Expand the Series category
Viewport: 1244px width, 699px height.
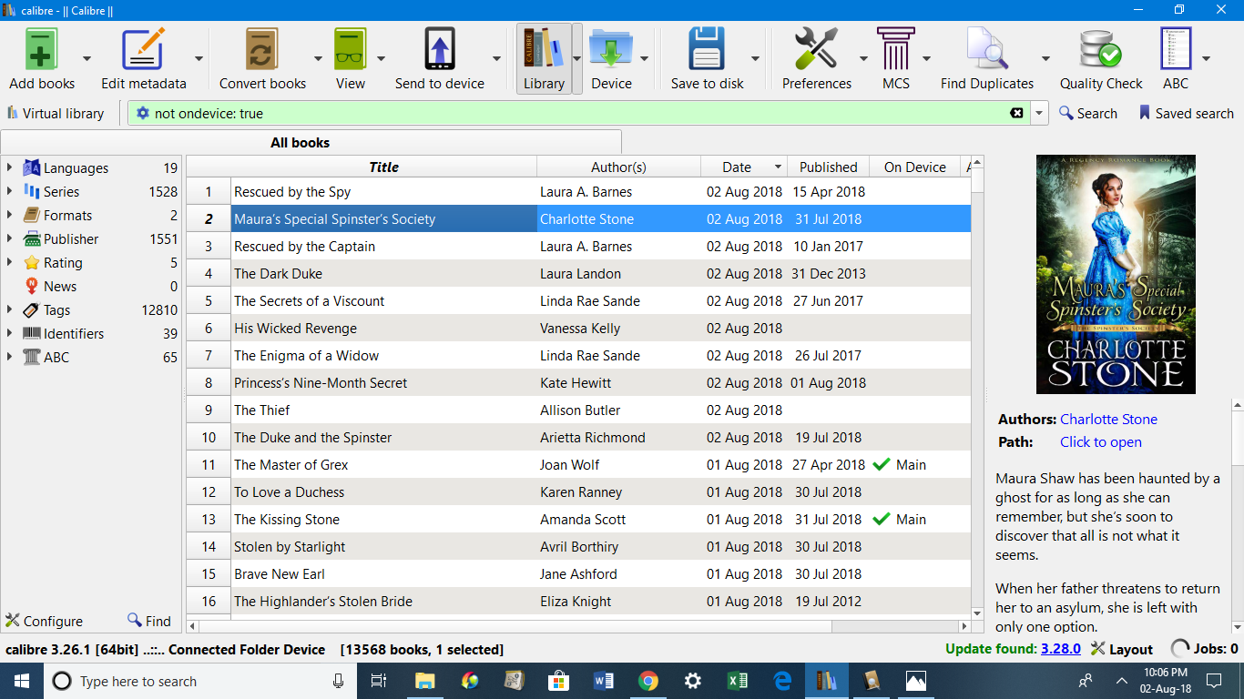coord(9,192)
